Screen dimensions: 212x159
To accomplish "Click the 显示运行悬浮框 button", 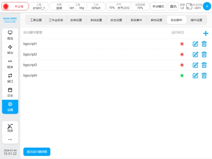I will [37, 152].
